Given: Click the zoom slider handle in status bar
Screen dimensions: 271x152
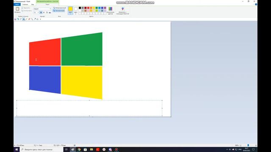Looking at the screenshot, I should click(248, 145).
